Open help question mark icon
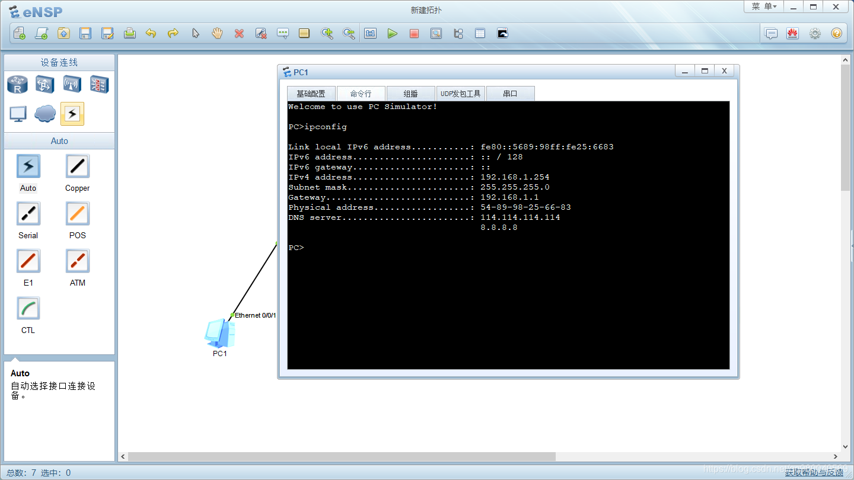This screenshot has width=854, height=480. click(x=836, y=33)
